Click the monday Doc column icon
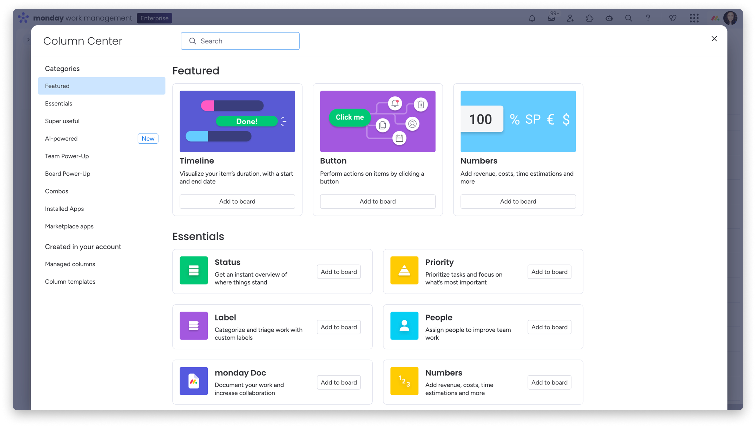This screenshot has height=427, width=756. 193,381
